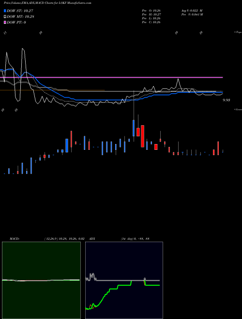Click the 'Avg V: 0.022 M' volume text
This screenshot has height=319, width=242.
(192, 10)
